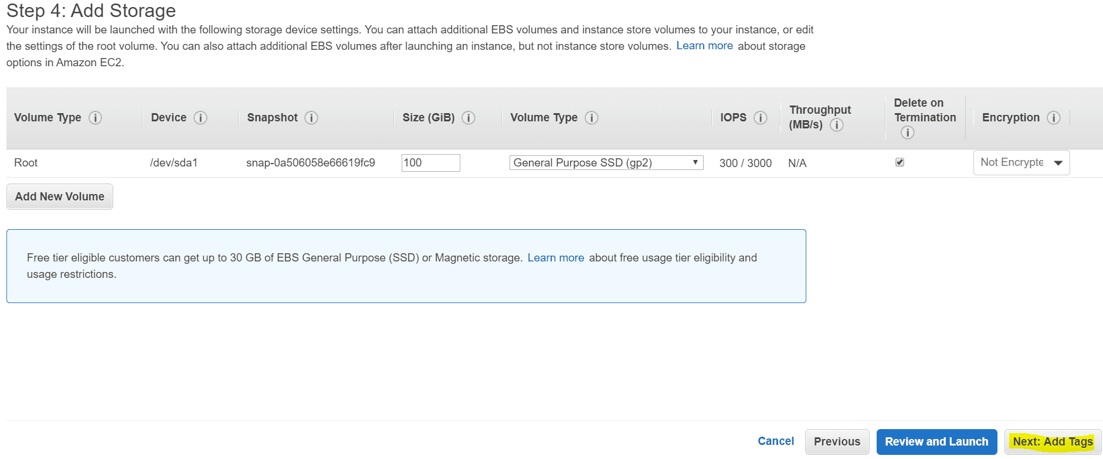Viewport: 1103px width, 459px height.
Task: Go back with the Previous button
Action: (837, 442)
